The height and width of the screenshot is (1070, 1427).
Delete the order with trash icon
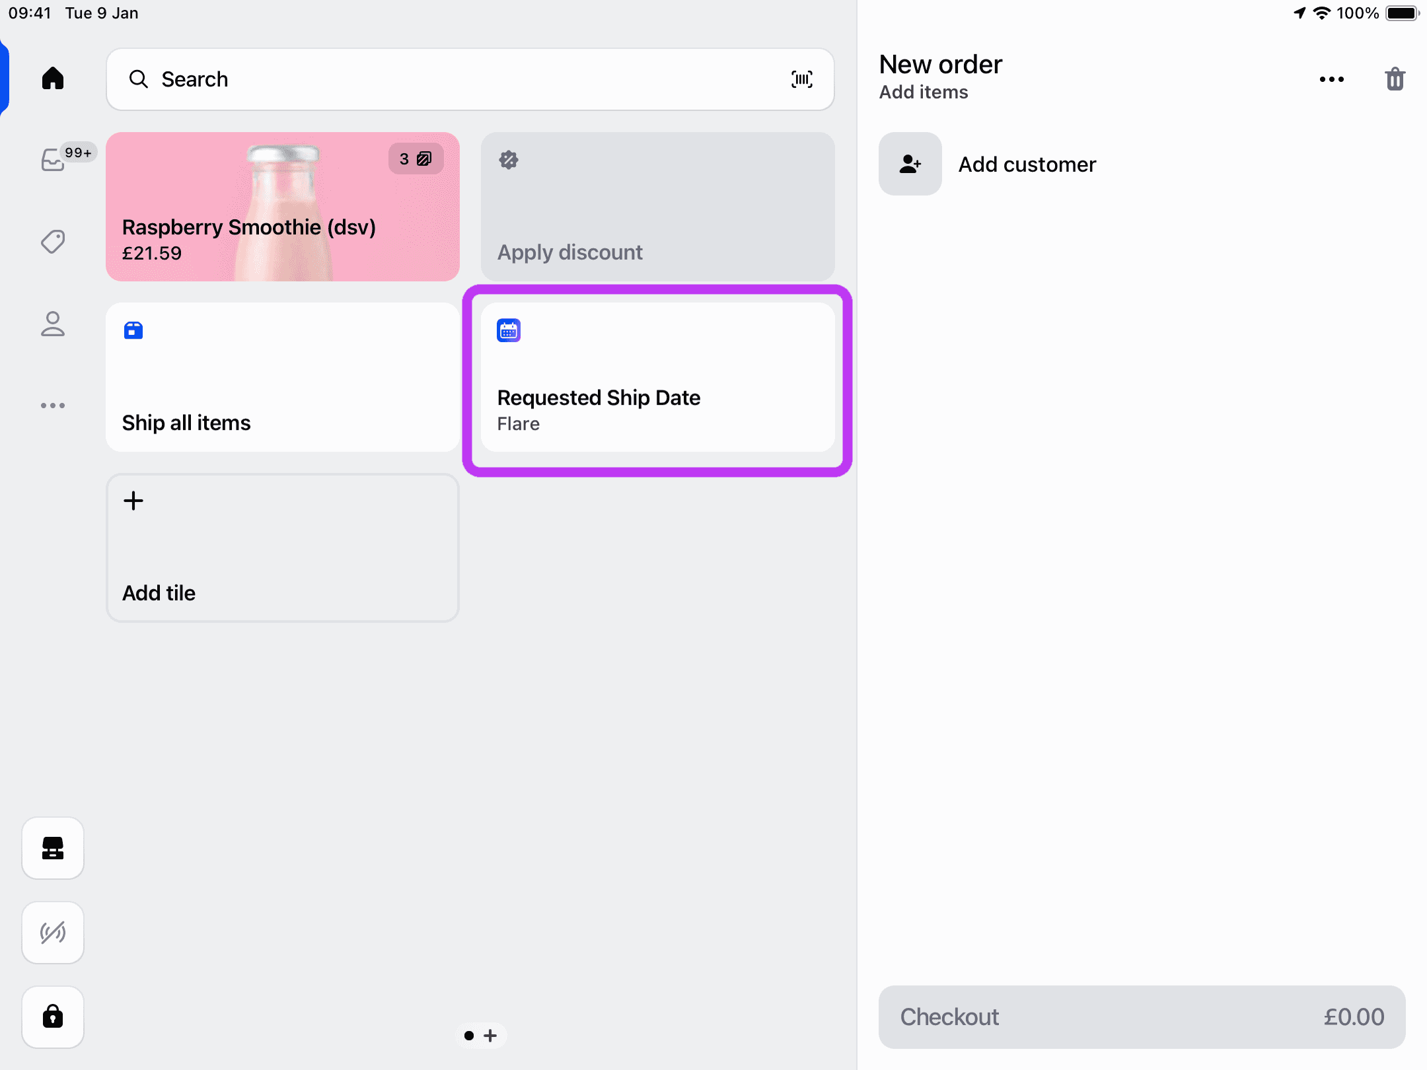point(1395,79)
